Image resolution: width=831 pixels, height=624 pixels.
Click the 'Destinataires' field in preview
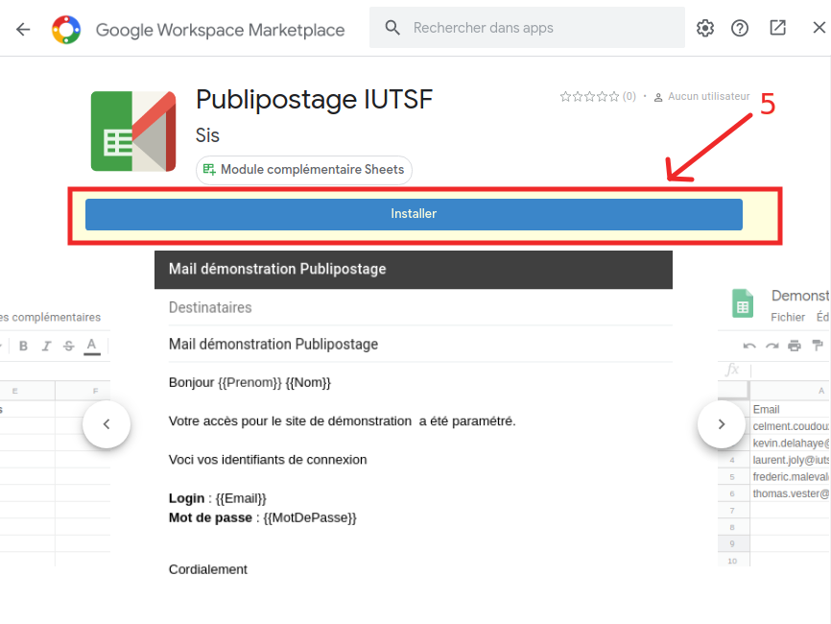[x=420, y=307]
